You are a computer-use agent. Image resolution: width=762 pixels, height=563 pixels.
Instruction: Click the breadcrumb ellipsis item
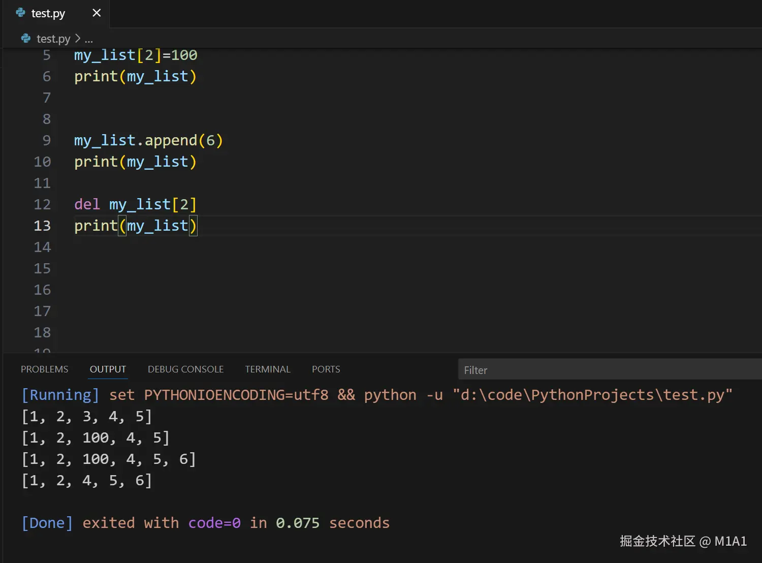click(89, 39)
